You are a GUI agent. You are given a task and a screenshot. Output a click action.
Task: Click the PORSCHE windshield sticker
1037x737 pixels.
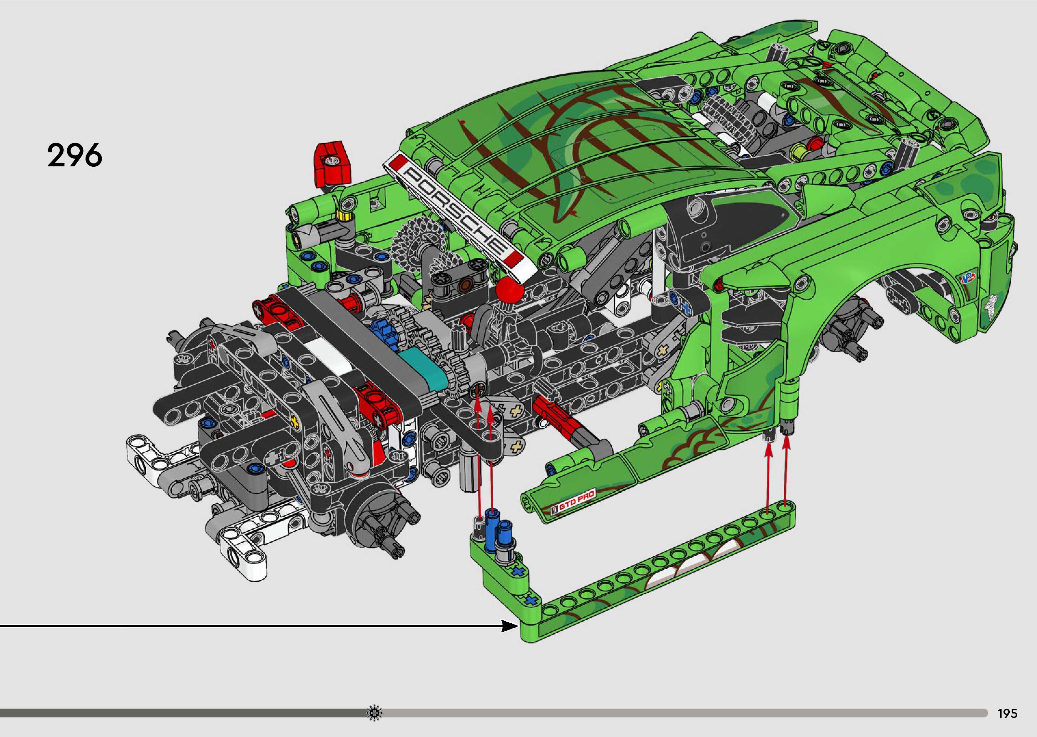point(454,214)
